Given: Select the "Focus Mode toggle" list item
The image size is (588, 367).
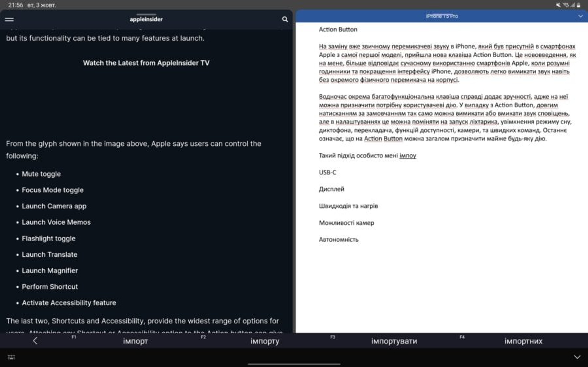Looking at the screenshot, I should coord(53,190).
